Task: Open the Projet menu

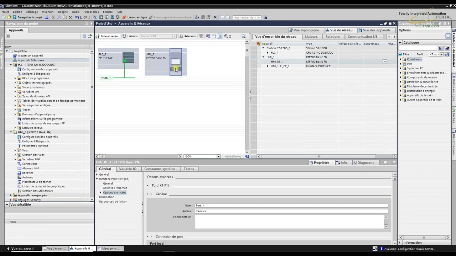Action: (x=5, y=12)
